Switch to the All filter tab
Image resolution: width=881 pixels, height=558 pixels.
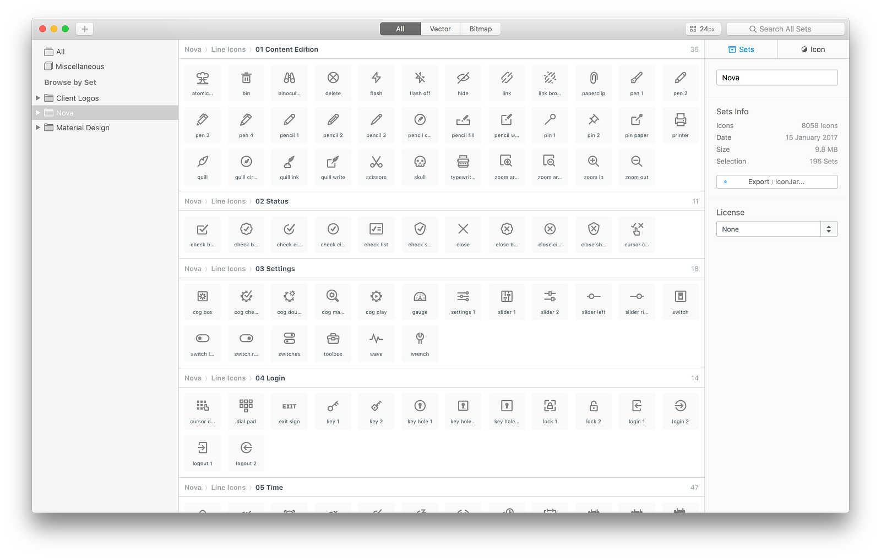(400, 29)
